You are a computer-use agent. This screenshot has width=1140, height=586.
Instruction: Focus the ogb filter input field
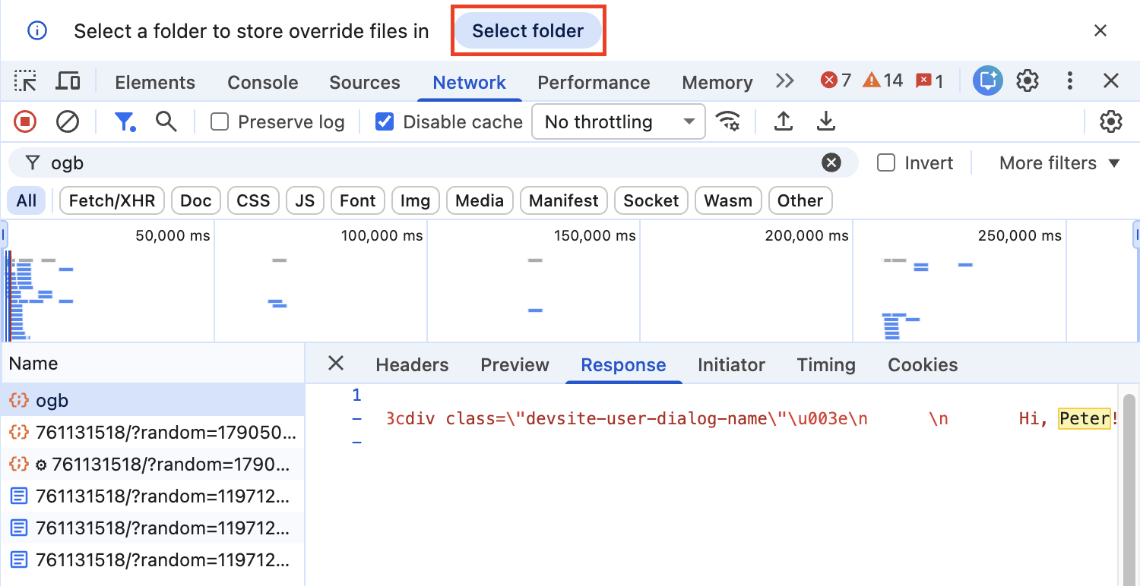click(433, 162)
